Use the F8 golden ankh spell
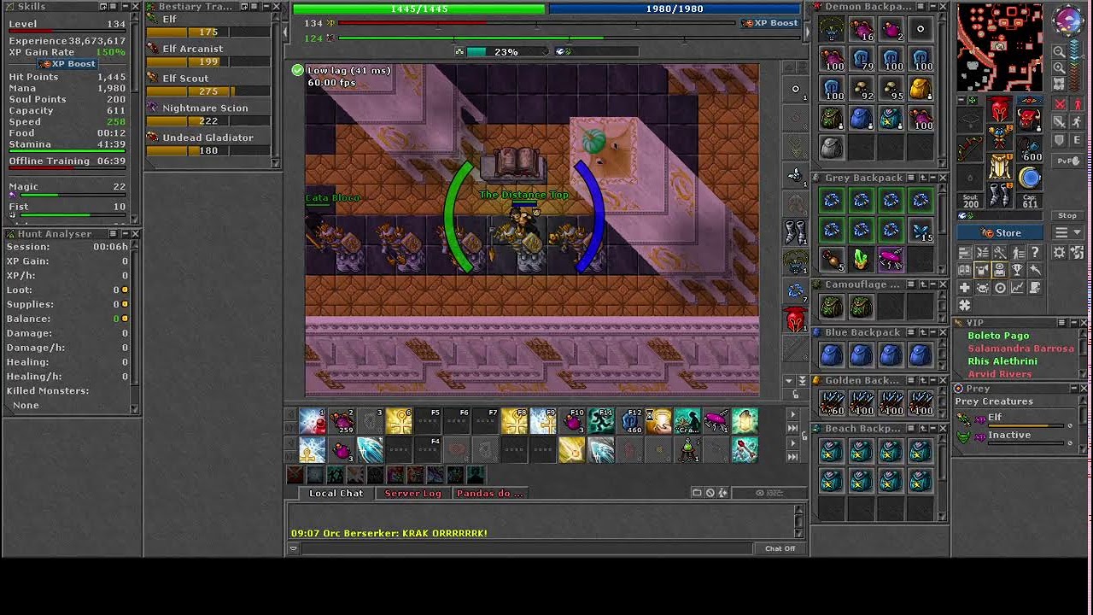This screenshot has width=1093, height=615. [514, 420]
